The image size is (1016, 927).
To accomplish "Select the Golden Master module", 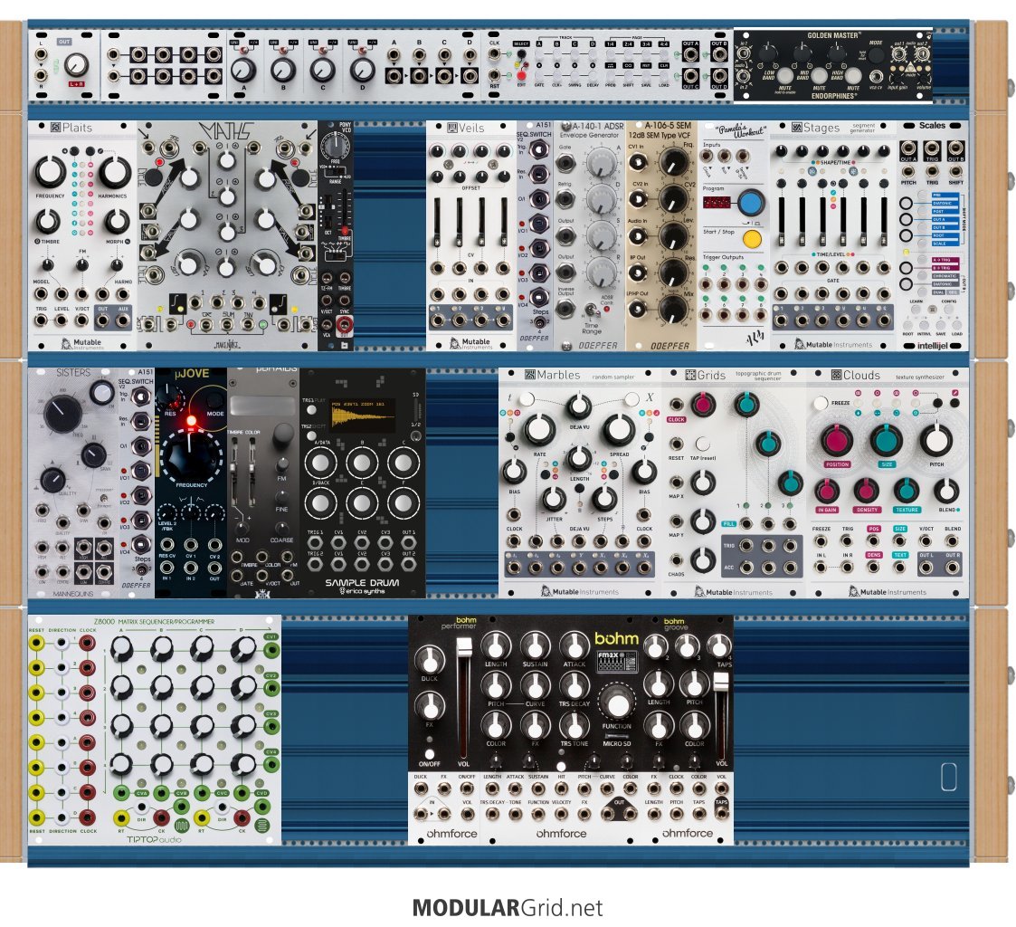I will (x=833, y=65).
